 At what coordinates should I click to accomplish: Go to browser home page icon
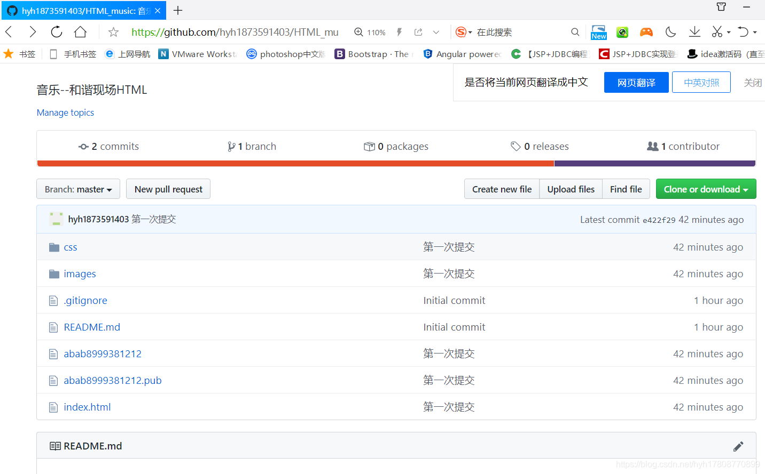[x=80, y=32]
